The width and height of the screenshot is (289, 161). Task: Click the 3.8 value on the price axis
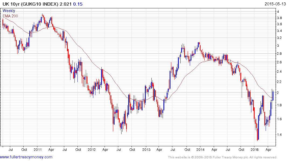point(279,18)
